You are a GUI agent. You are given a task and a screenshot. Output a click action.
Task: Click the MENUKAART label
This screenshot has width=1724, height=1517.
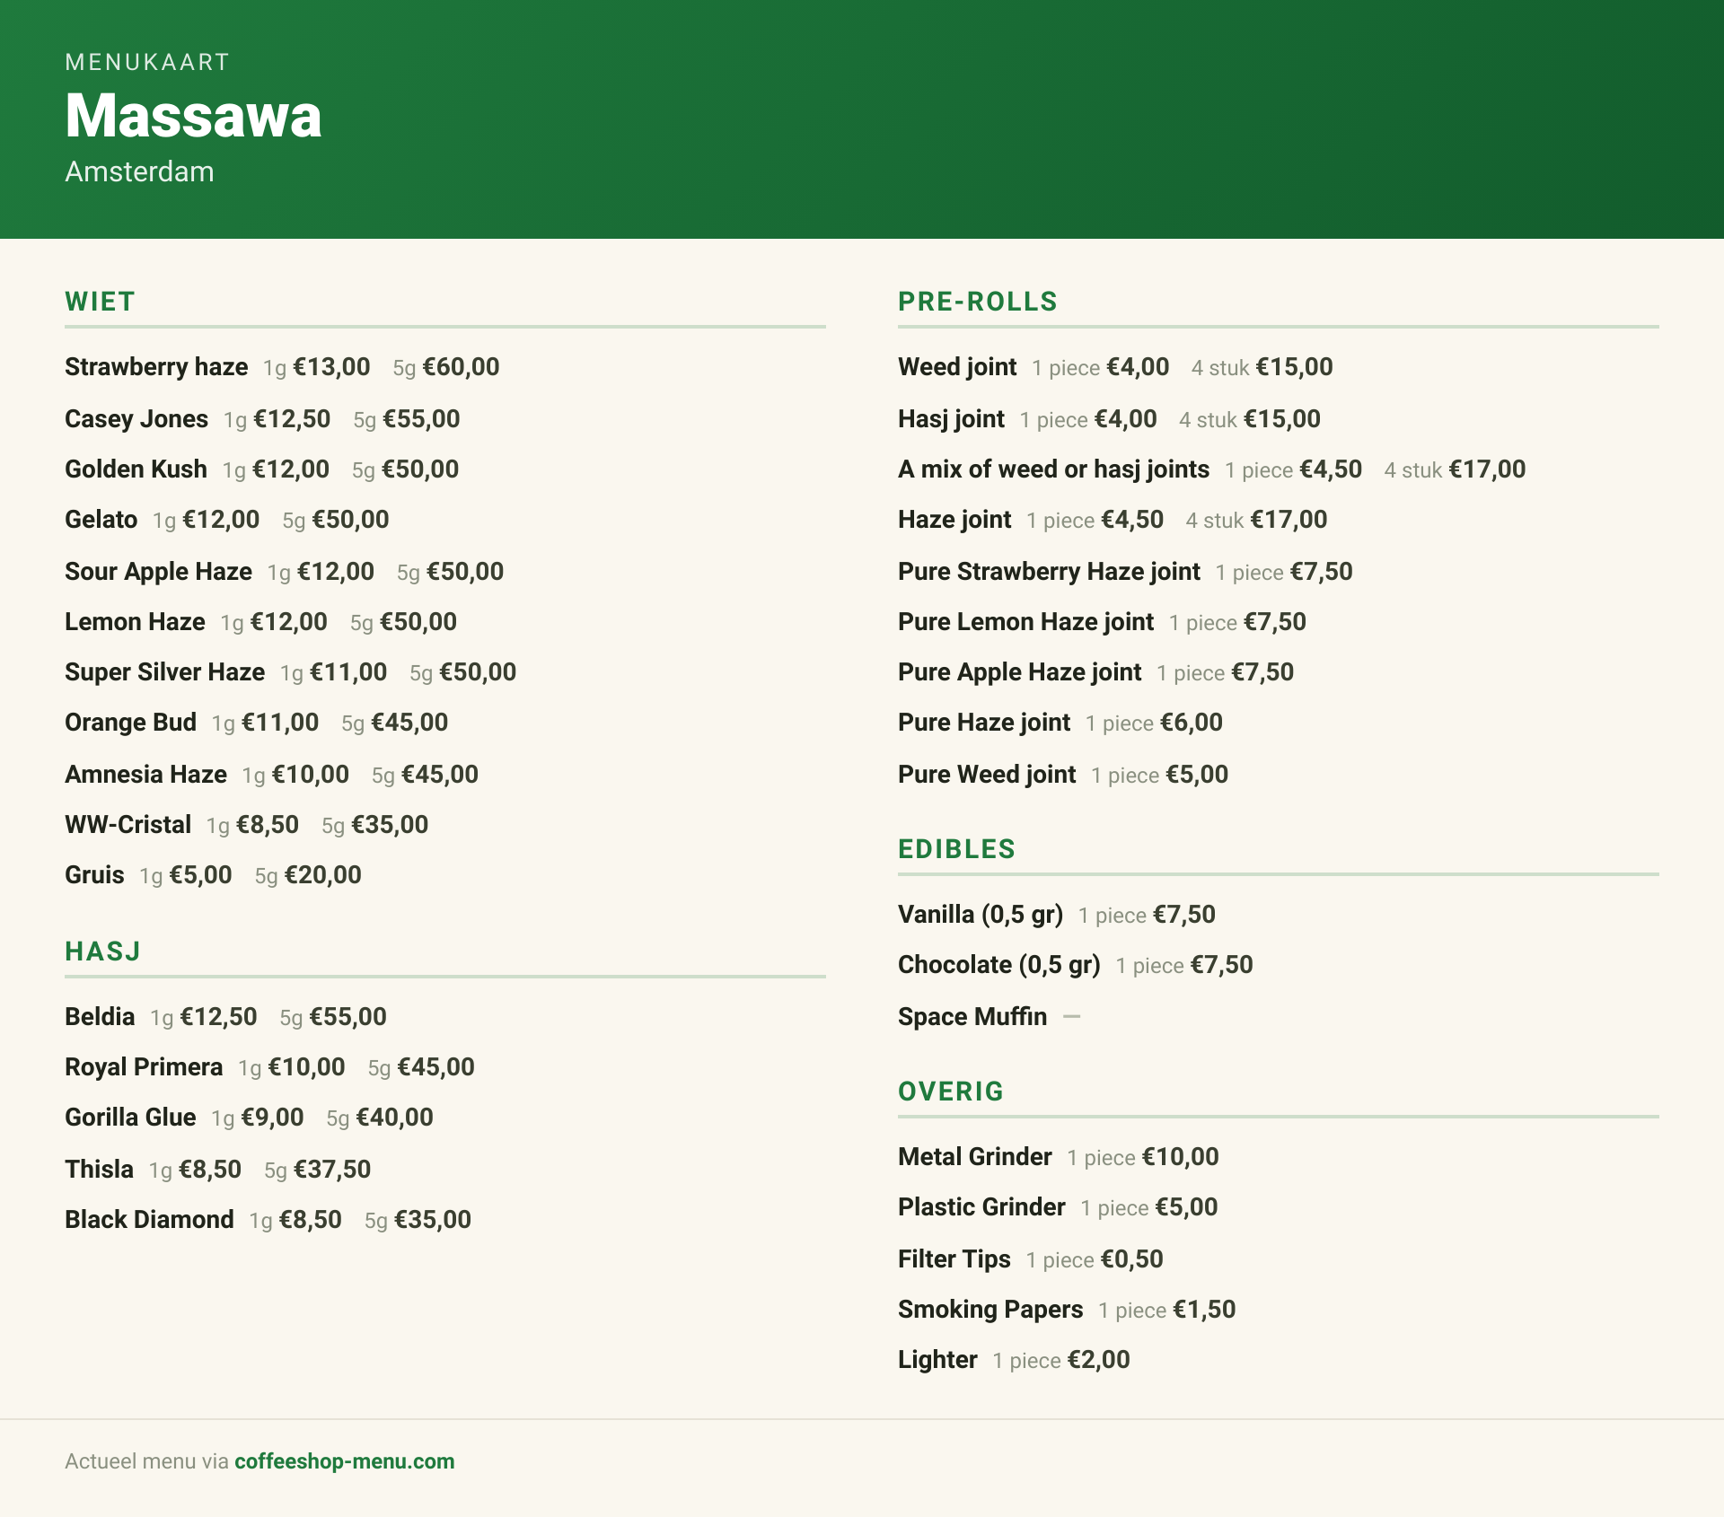click(147, 62)
